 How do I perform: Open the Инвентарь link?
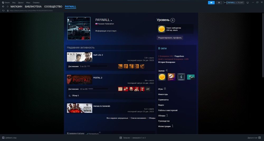tap(163, 94)
